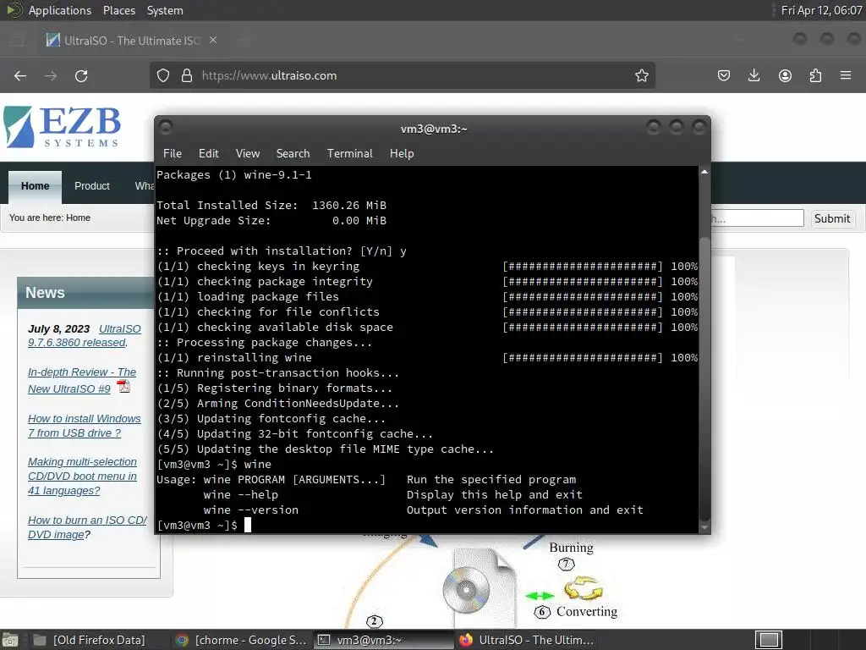The image size is (866, 650).
Task: Open the Applications menu in top panel
Action: [60, 10]
